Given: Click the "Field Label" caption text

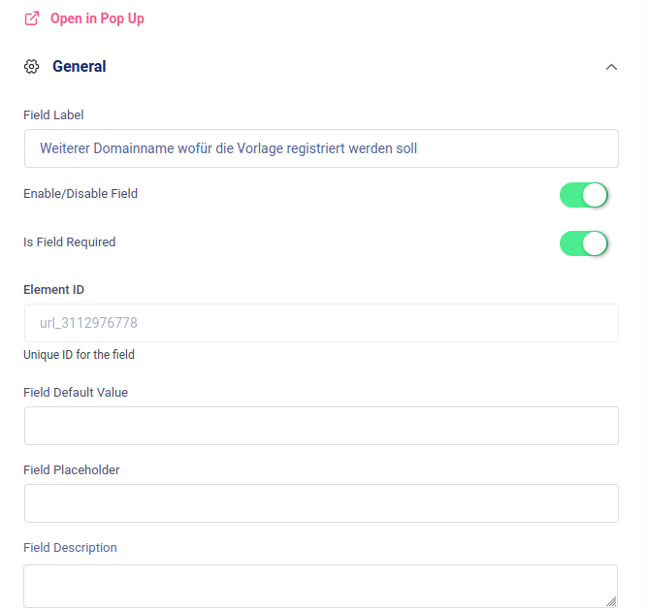Looking at the screenshot, I should (53, 115).
